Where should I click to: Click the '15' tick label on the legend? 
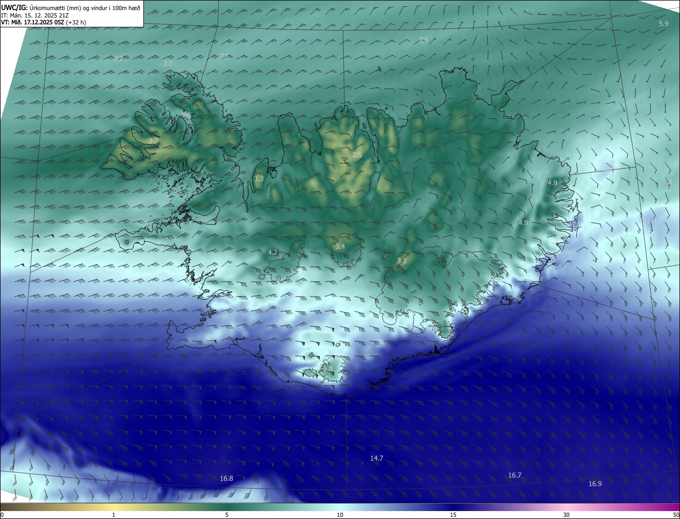(453, 515)
